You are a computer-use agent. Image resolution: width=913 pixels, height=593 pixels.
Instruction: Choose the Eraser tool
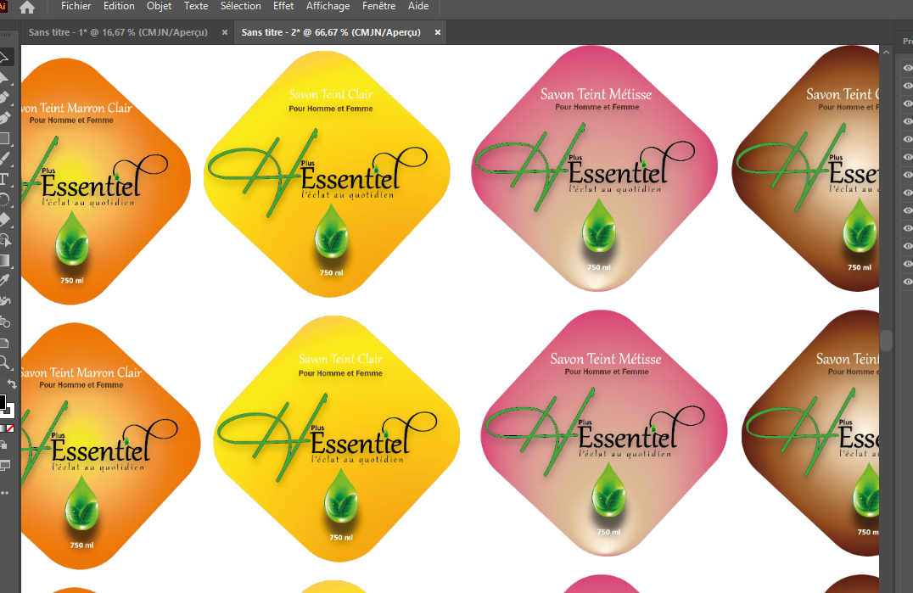click(x=4, y=220)
